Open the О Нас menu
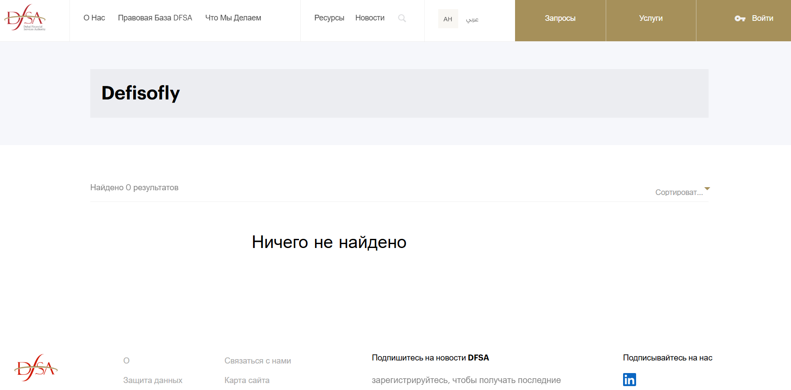The height and width of the screenshot is (390, 791). 94,18
